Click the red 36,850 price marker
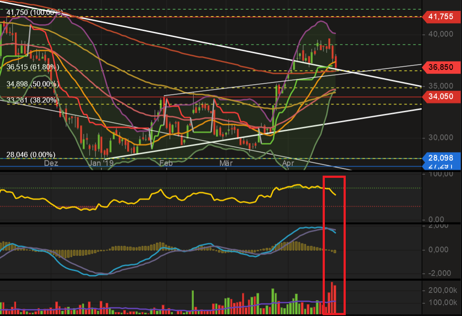This screenshot has height=316, width=462. 441,68
